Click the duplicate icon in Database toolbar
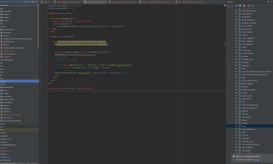273x164 pixels. click(x=232, y=6)
